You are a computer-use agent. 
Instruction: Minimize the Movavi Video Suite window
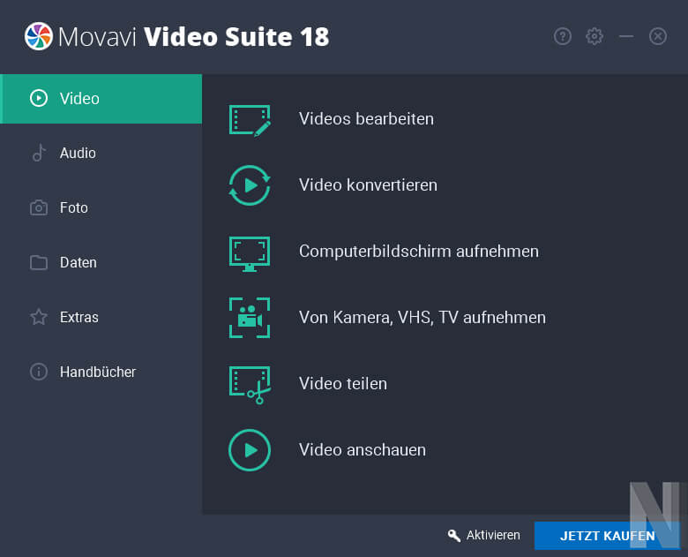click(x=626, y=36)
